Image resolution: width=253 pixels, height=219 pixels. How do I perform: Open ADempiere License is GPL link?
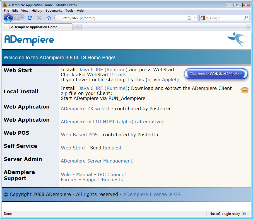click(x=153, y=194)
